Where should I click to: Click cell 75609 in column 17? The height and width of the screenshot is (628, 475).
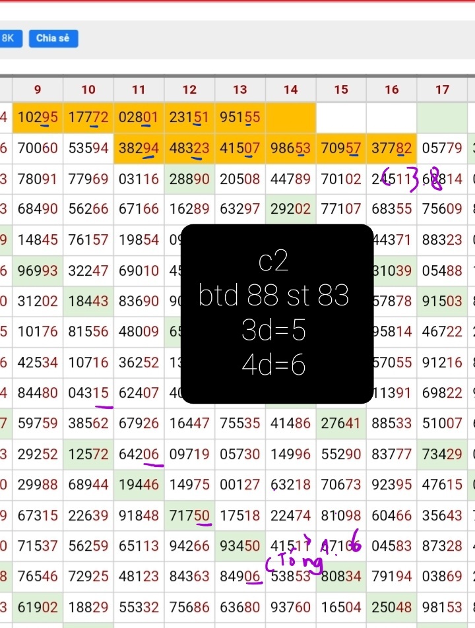[x=442, y=210]
